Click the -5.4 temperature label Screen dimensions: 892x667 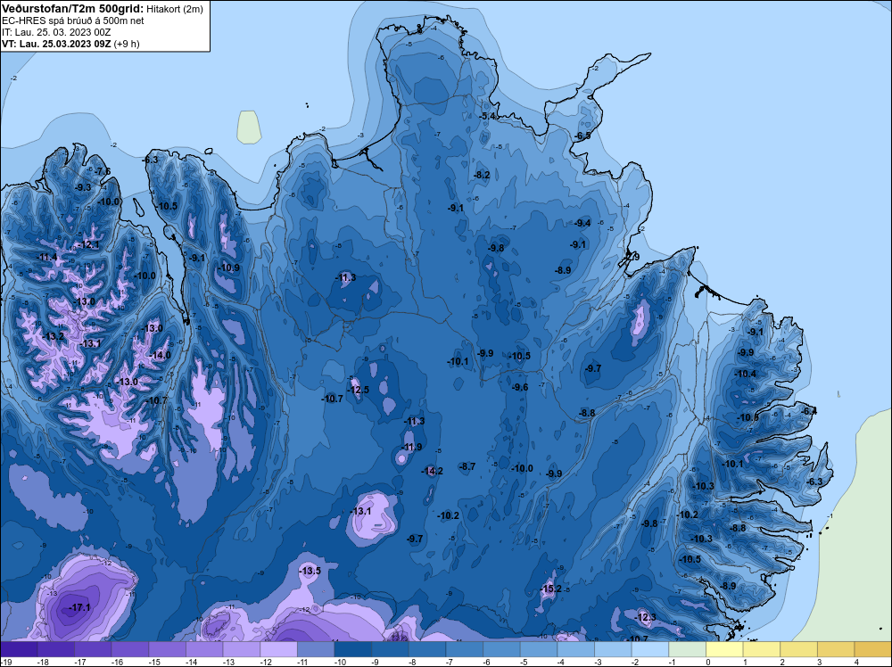pos(488,116)
